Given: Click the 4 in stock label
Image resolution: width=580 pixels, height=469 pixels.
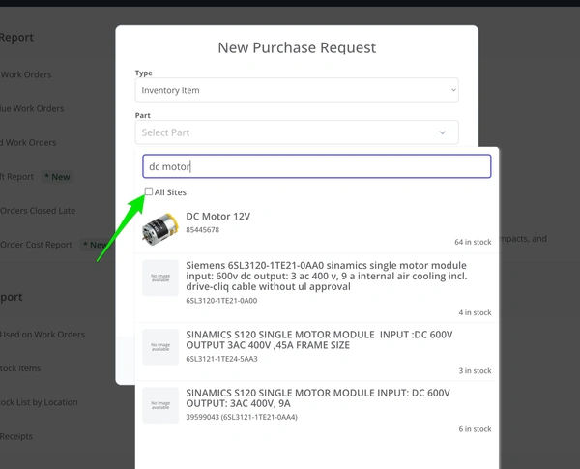Looking at the screenshot, I should 475,312.
